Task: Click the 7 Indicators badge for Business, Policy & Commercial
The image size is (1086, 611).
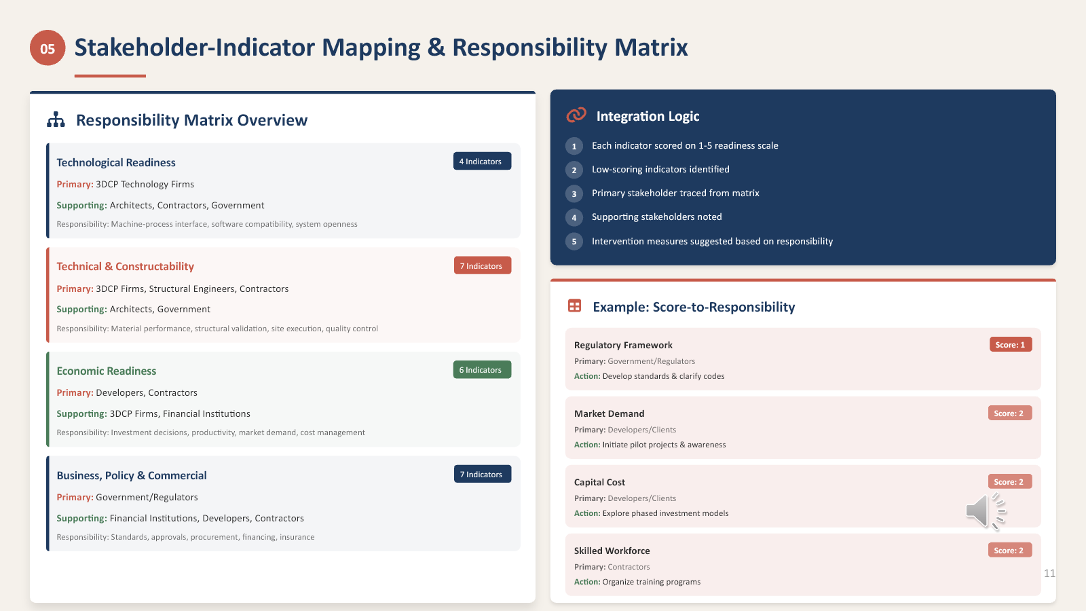Action: click(x=483, y=474)
